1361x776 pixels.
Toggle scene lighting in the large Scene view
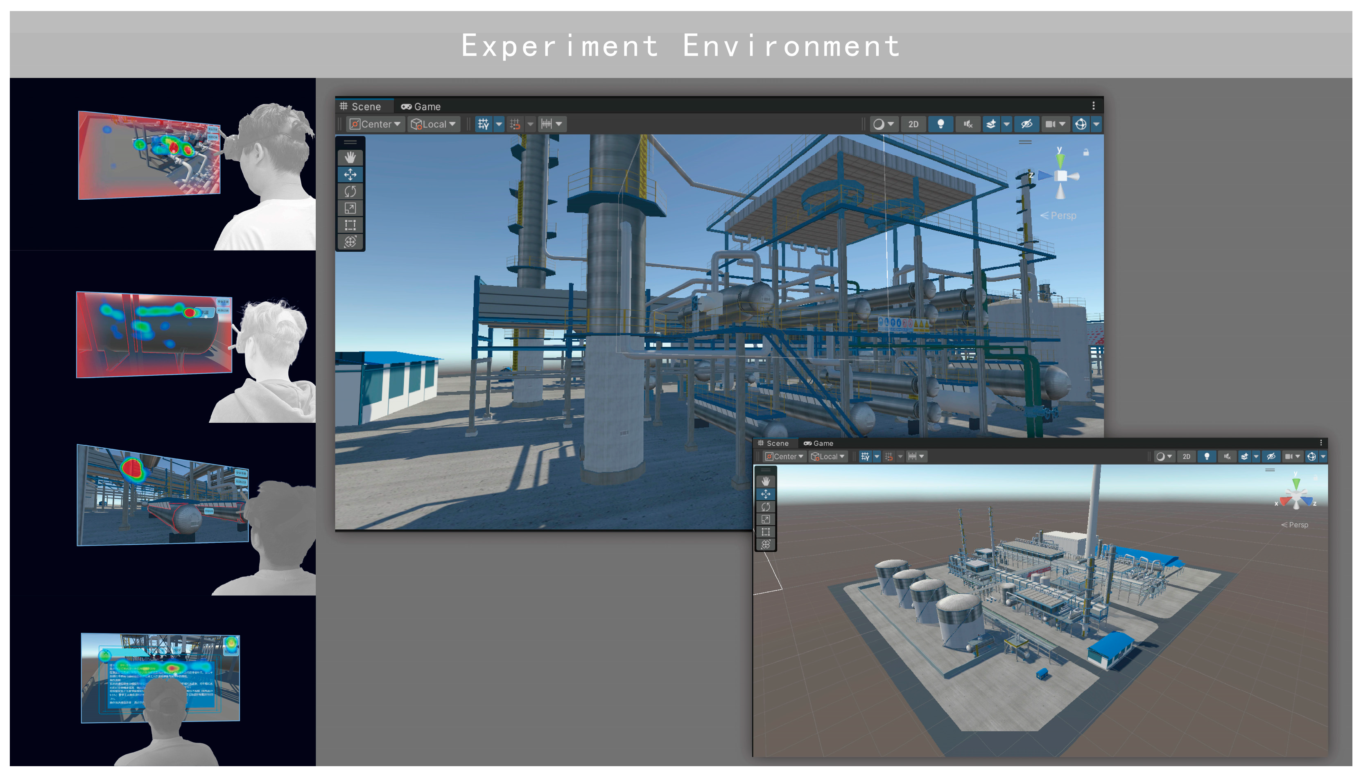pyautogui.click(x=940, y=124)
